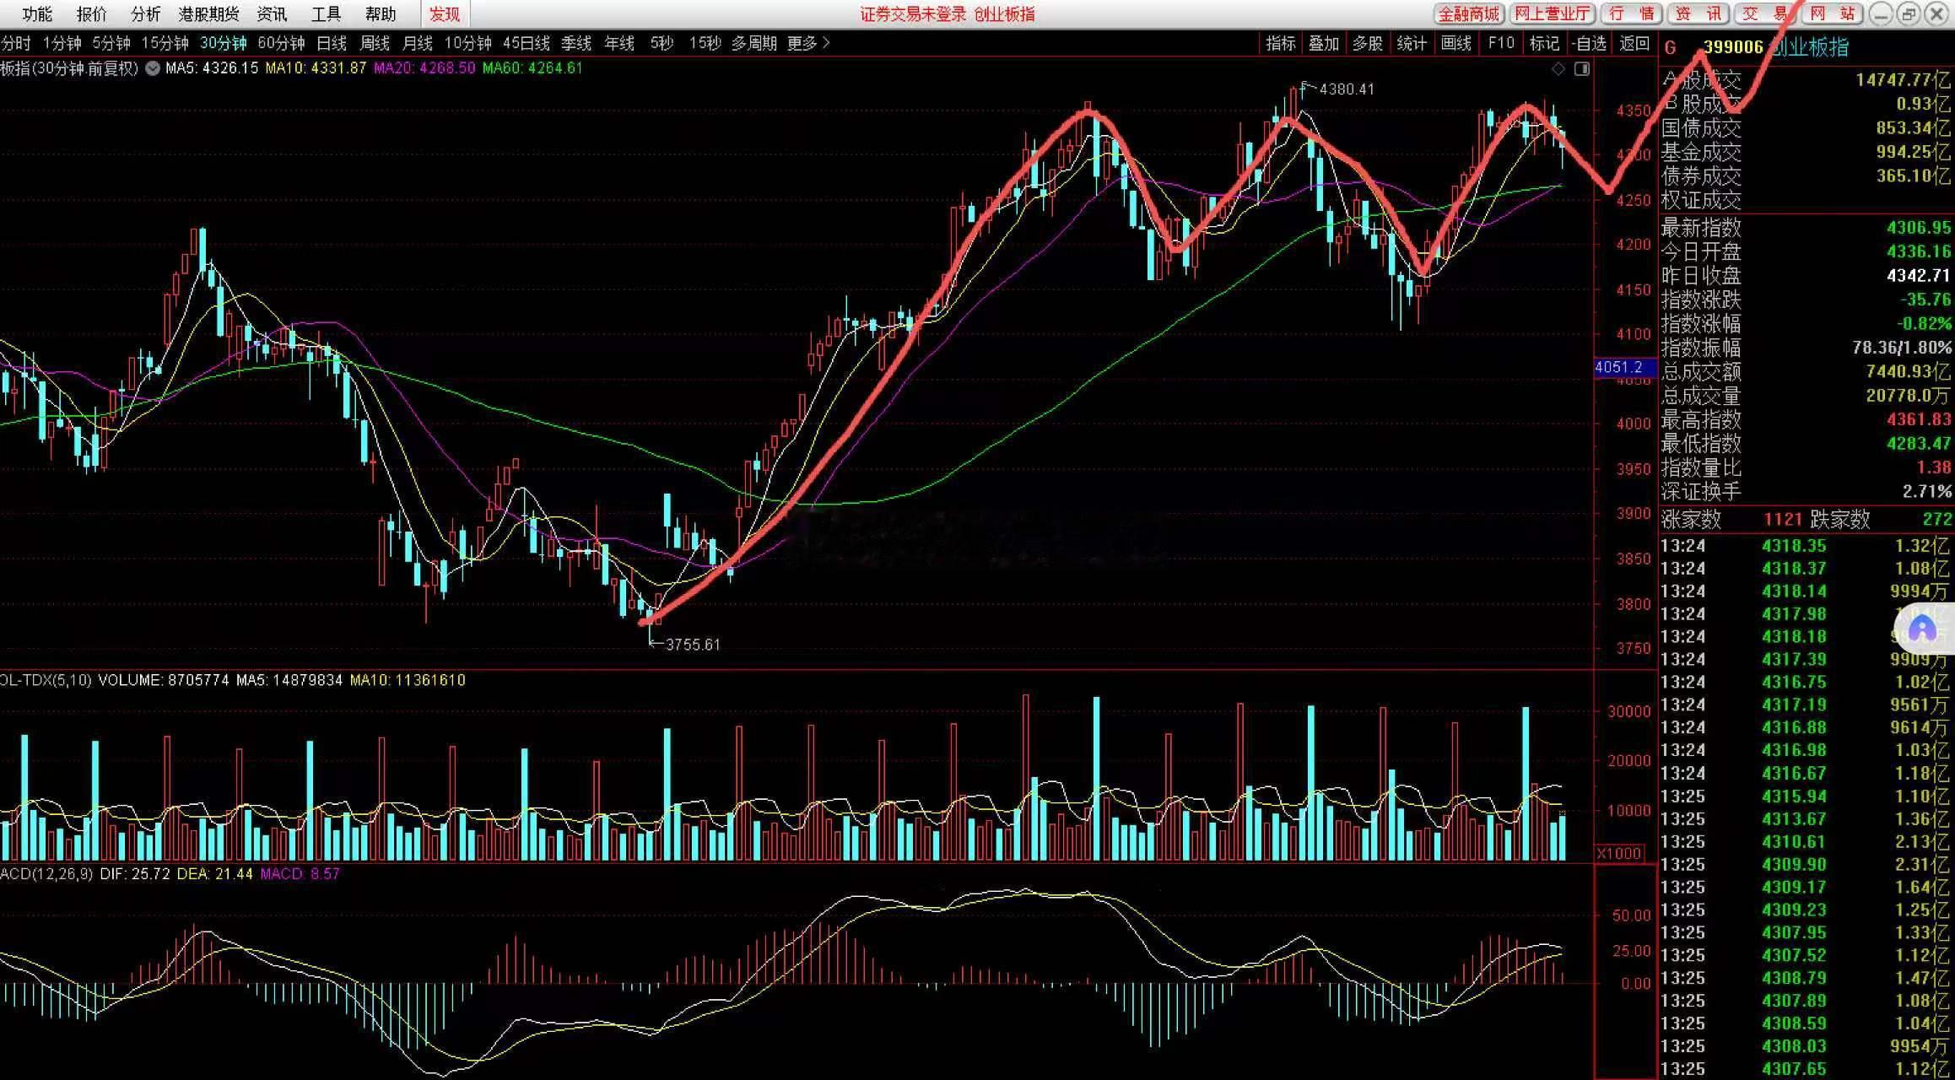The width and height of the screenshot is (1955, 1080).
Task: Click the 叠加 overlay tool
Action: (1324, 43)
